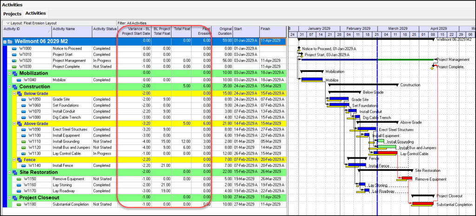Click the red Lay Control Cable Gantt bar
Screen dimensions: 476x216
pyautogui.click(x=387, y=153)
